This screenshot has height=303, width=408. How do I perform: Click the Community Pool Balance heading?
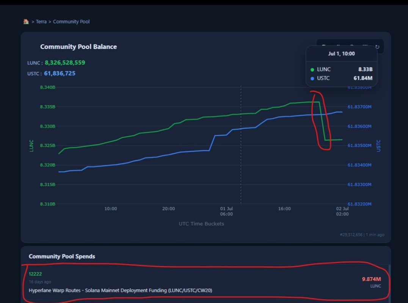pos(78,47)
